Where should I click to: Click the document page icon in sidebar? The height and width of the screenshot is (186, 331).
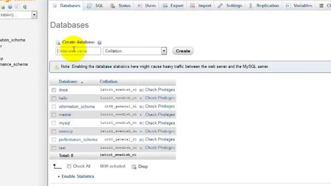[18, 7]
